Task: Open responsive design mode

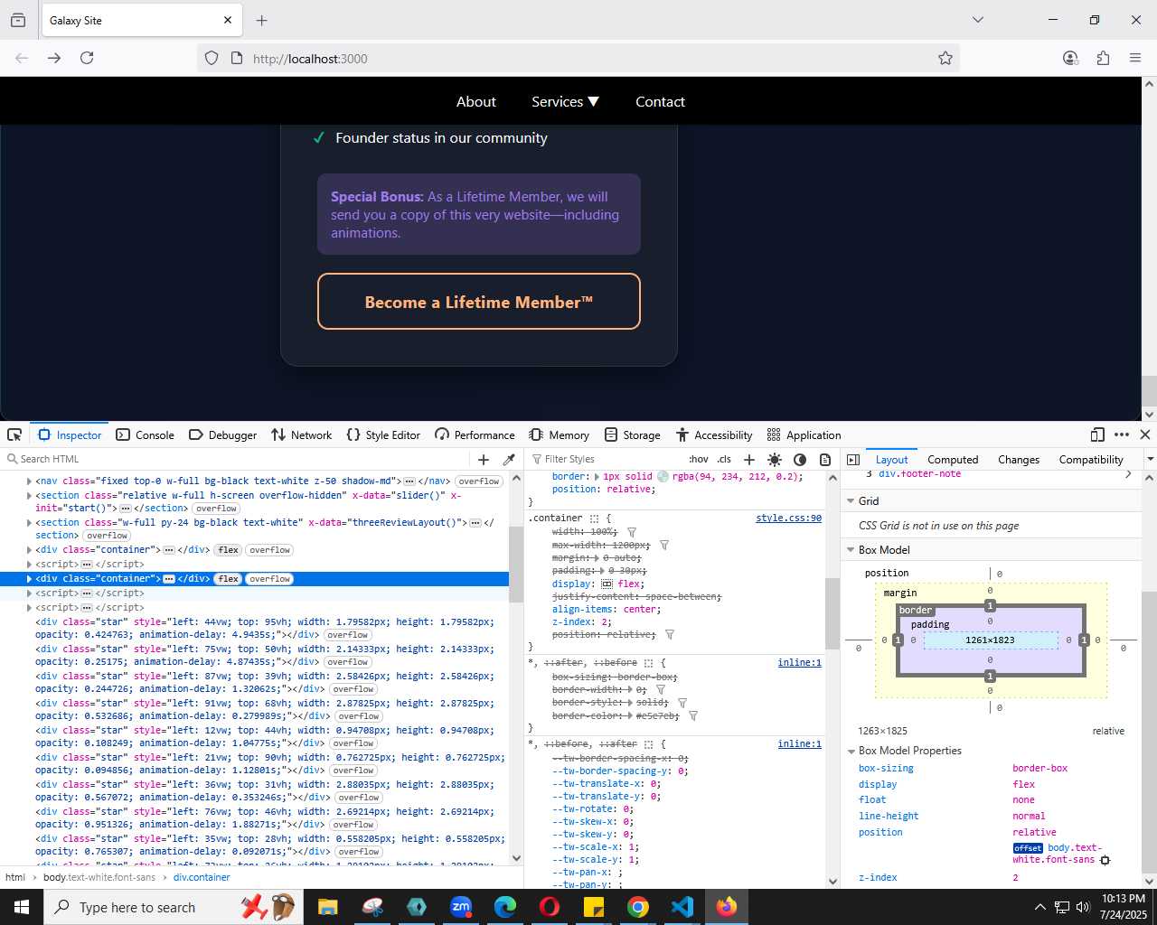Action: pyautogui.click(x=1097, y=434)
